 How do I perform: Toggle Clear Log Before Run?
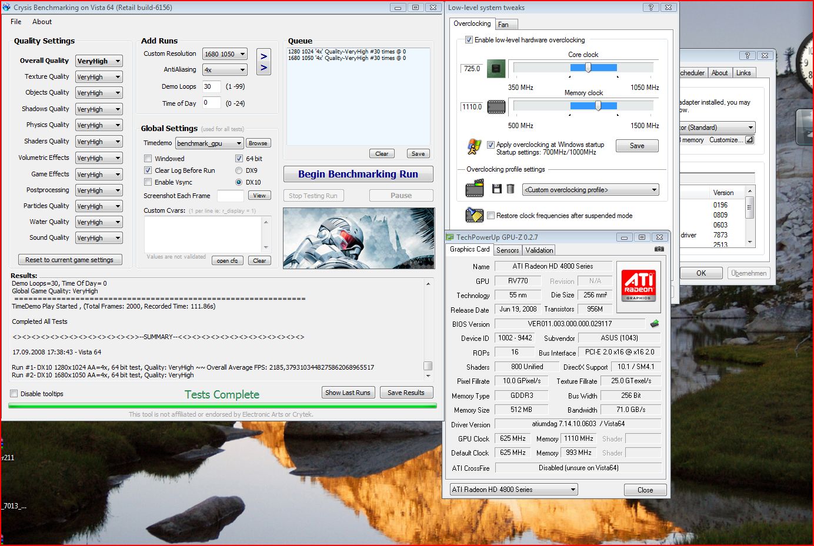point(148,170)
